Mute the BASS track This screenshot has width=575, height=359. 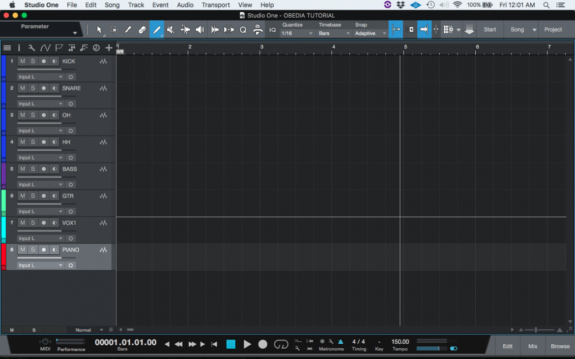pyautogui.click(x=23, y=169)
